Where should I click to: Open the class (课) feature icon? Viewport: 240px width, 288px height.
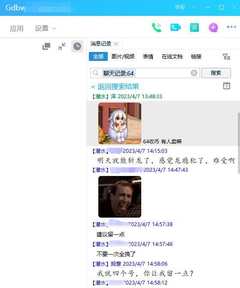pos(194,27)
